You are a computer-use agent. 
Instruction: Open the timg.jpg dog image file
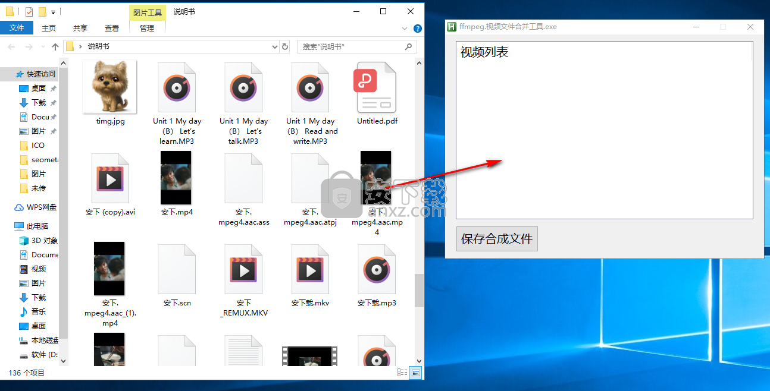[x=109, y=87]
